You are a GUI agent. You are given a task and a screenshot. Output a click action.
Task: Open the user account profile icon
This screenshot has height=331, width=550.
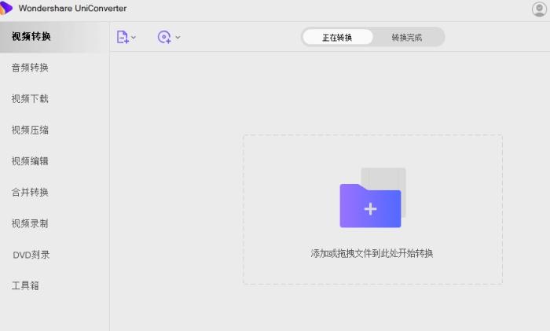click(x=539, y=9)
